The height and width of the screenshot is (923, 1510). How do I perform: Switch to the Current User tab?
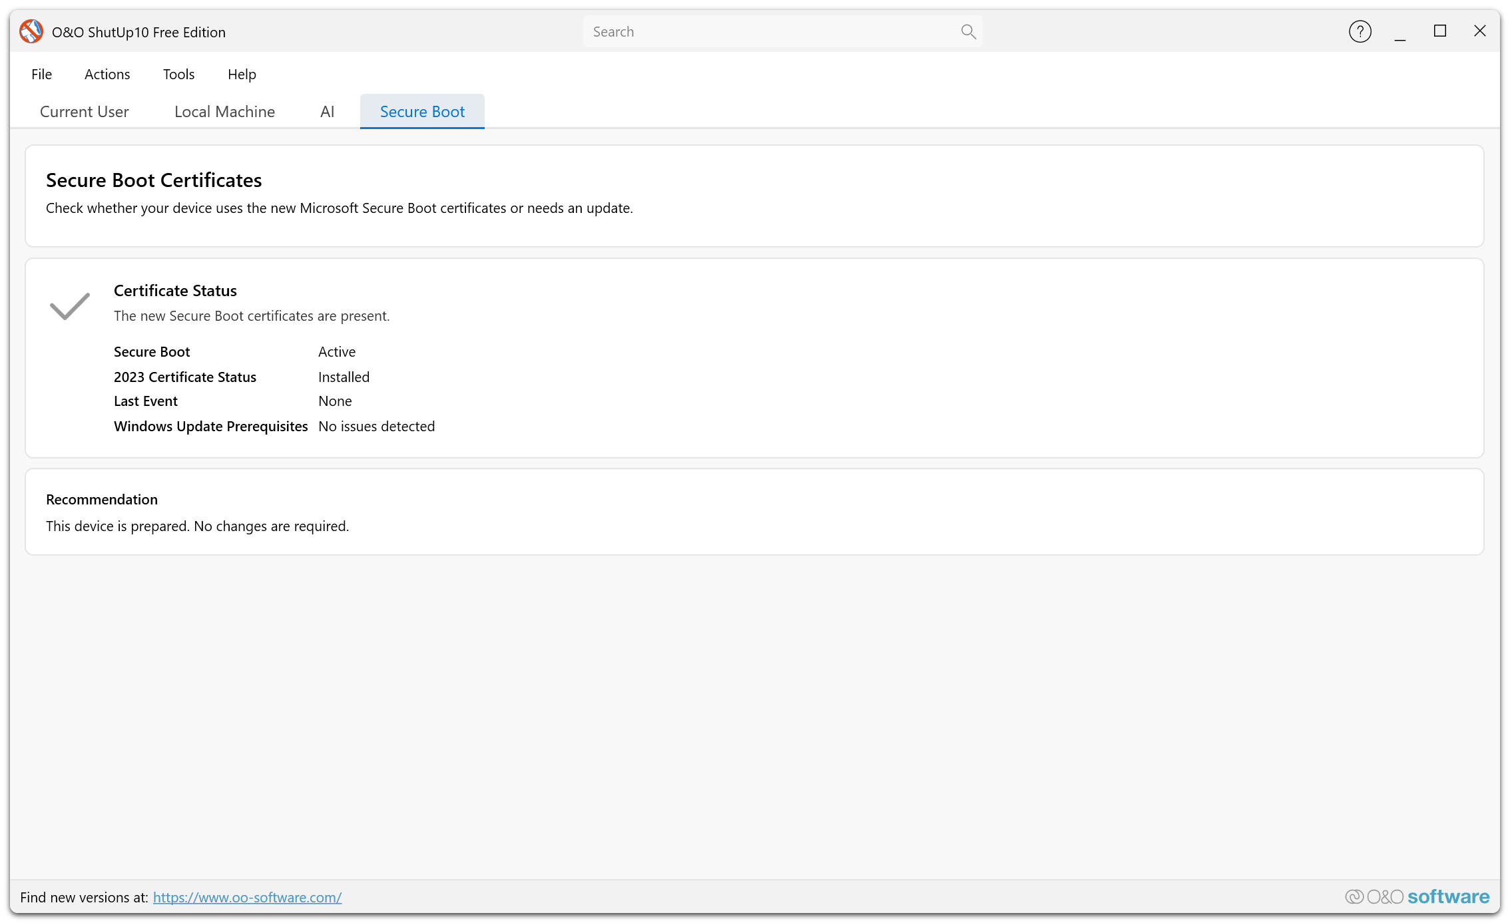coord(85,111)
